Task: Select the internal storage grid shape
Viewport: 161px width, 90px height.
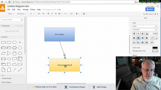Action: [20, 59]
